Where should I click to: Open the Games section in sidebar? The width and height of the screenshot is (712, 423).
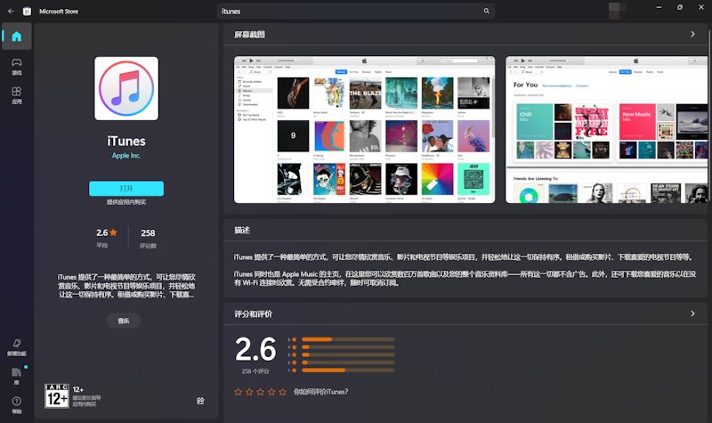[x=17, y=66]
